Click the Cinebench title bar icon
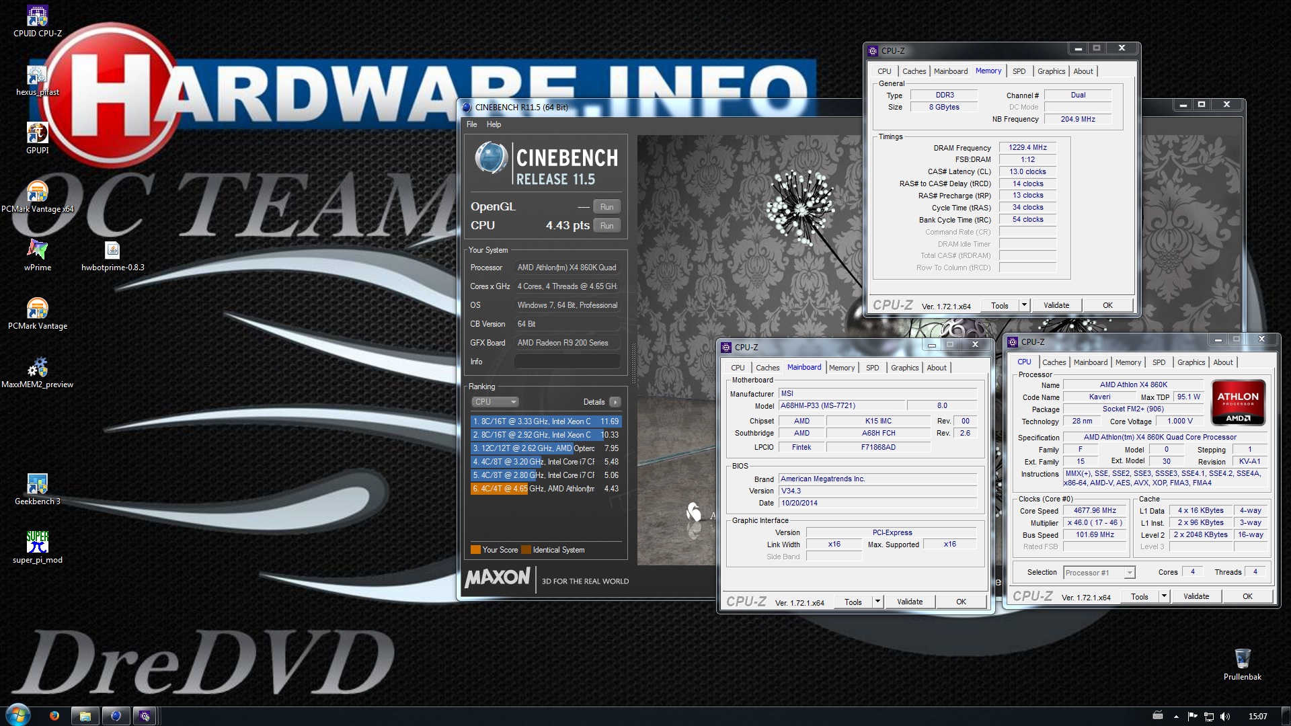This screenshot has height=726, width=1291. coord(467,107)
